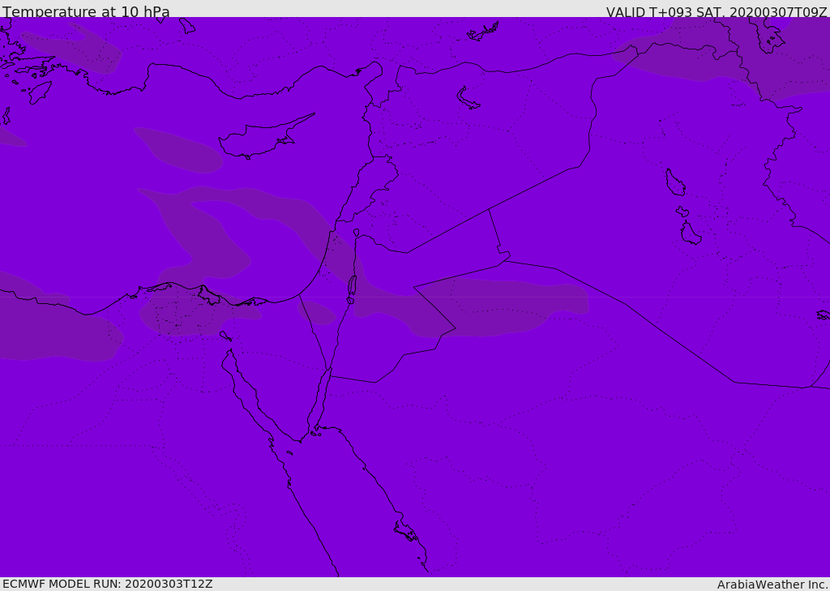Click the large lake in central Iraq
Screen dimensions: 830x591
tap(675, 182)
